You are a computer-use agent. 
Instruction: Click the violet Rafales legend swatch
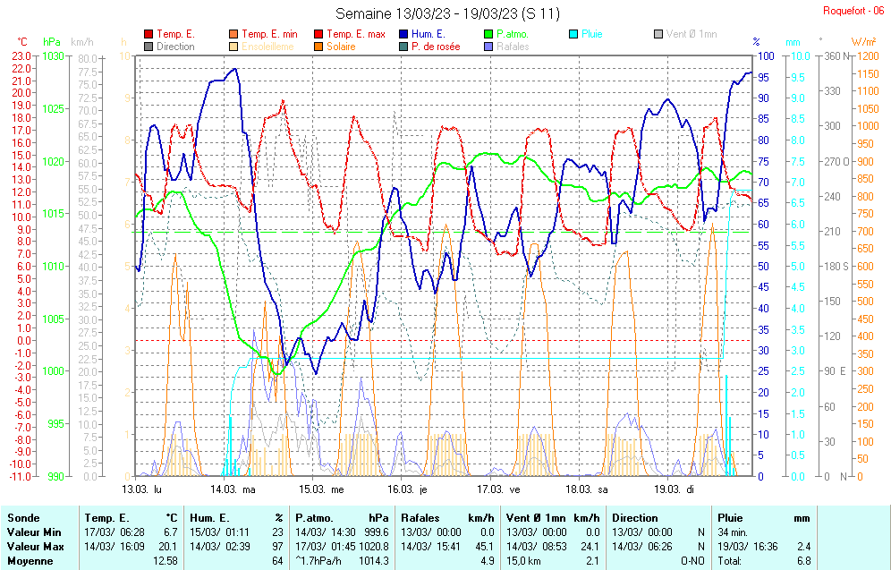[x=488, y=47]
